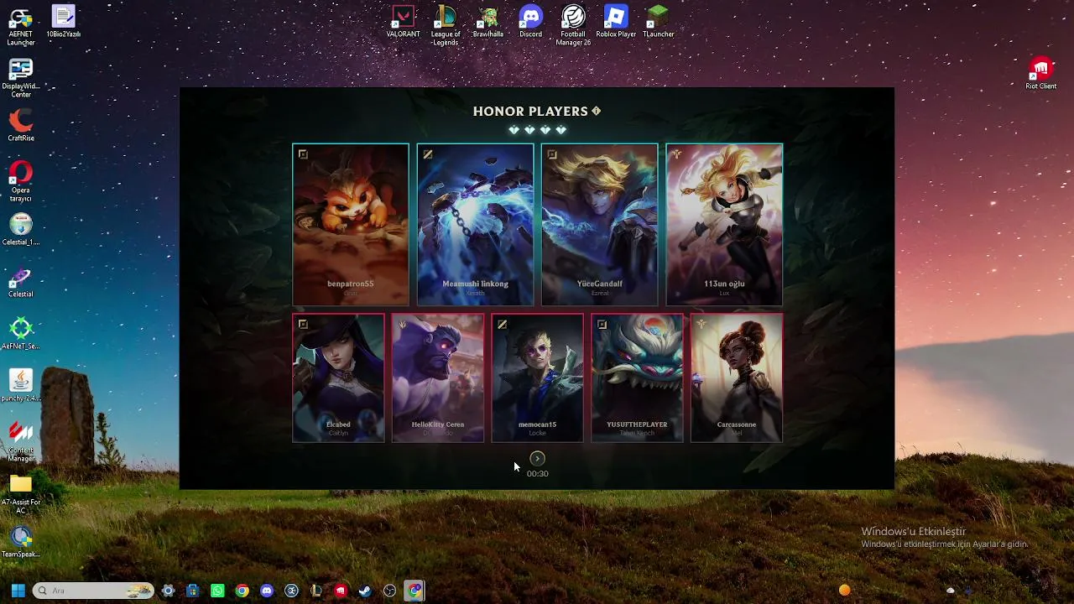Select the punchy 2.4 Java file icon
The width and height of the screenshot is (1074, 604).
click(x=21, y=386)
